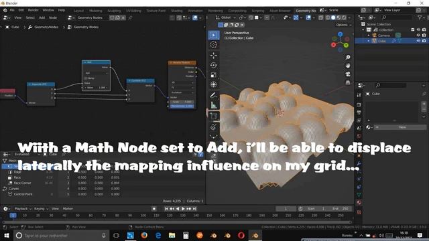
Task: Open the viewport Options dropdown
Action: [343, 25]
